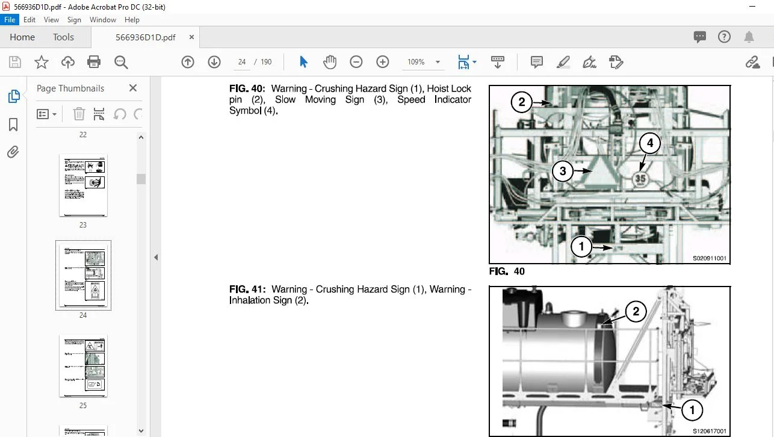Go to next page arrow
This screenshot has width=774, height=437.
point(214,62)
